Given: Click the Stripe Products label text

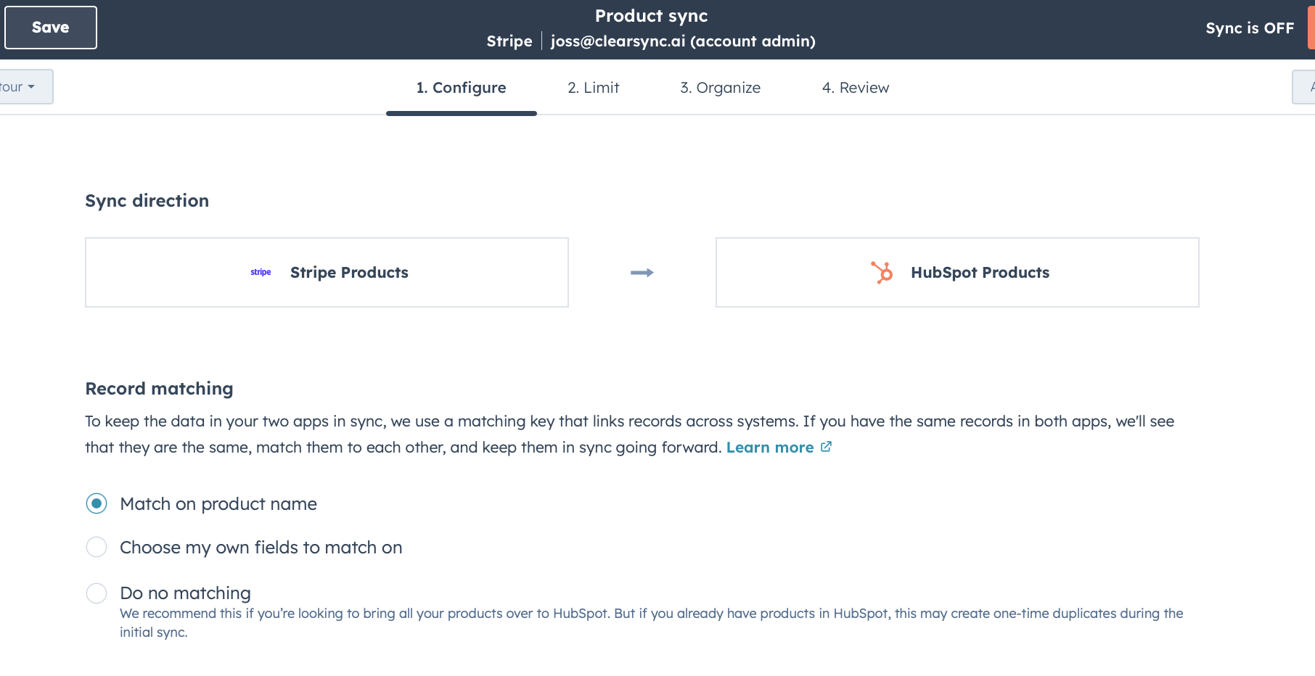Looking at the screenshot, I should [349, 273].
